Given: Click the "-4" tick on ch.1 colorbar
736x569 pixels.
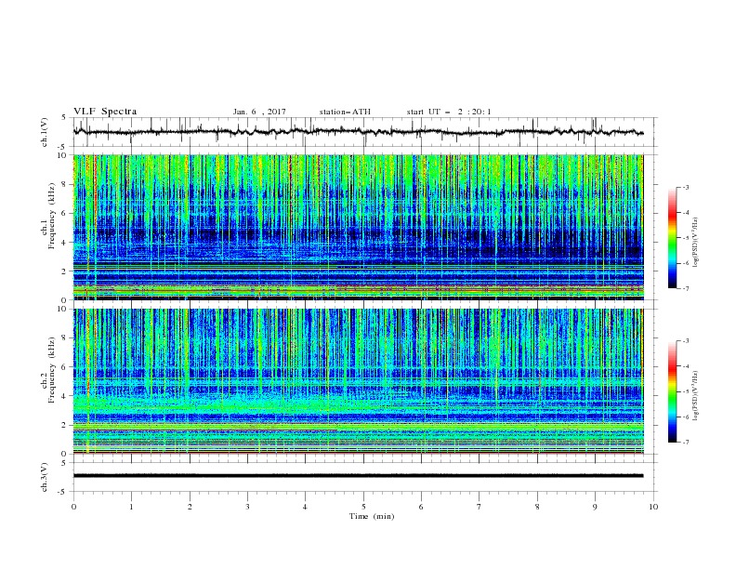Looking at the screenshot, I should (x=685, y=213).
